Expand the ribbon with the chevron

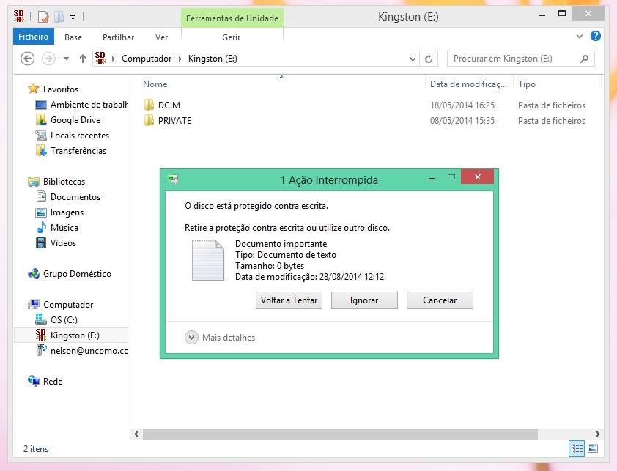pos(580,36)
